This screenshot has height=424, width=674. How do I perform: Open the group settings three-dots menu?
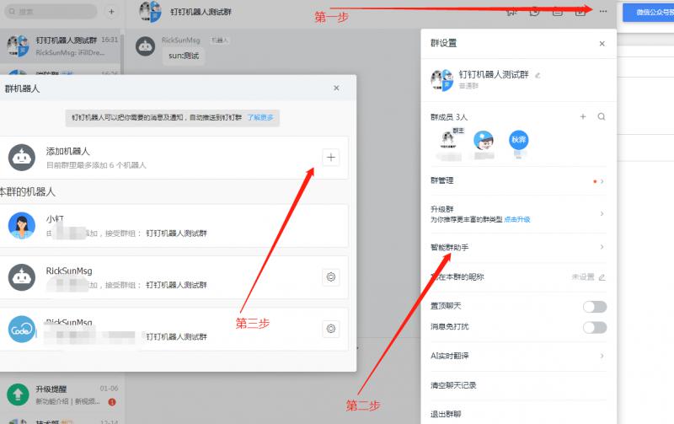click(603, 12)
